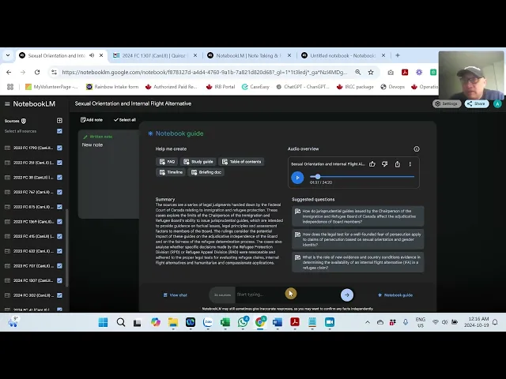This screenshot has width=506, height=379.
Task: Submit the chat query with arrow button
Action: (x=347, y=295)
